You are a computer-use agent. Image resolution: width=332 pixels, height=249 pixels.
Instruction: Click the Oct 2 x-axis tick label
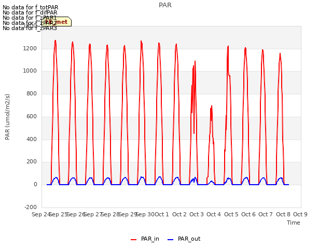[x=179, y=214]
